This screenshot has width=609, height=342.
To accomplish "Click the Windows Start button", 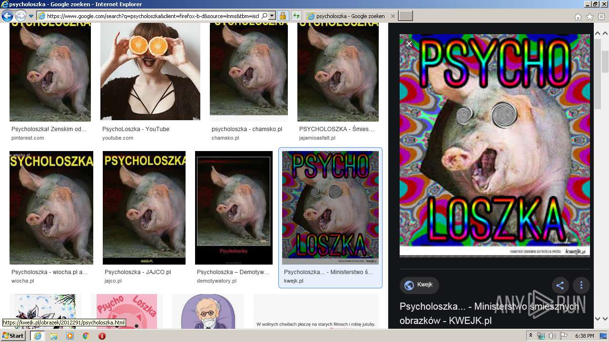I will 13,336.
